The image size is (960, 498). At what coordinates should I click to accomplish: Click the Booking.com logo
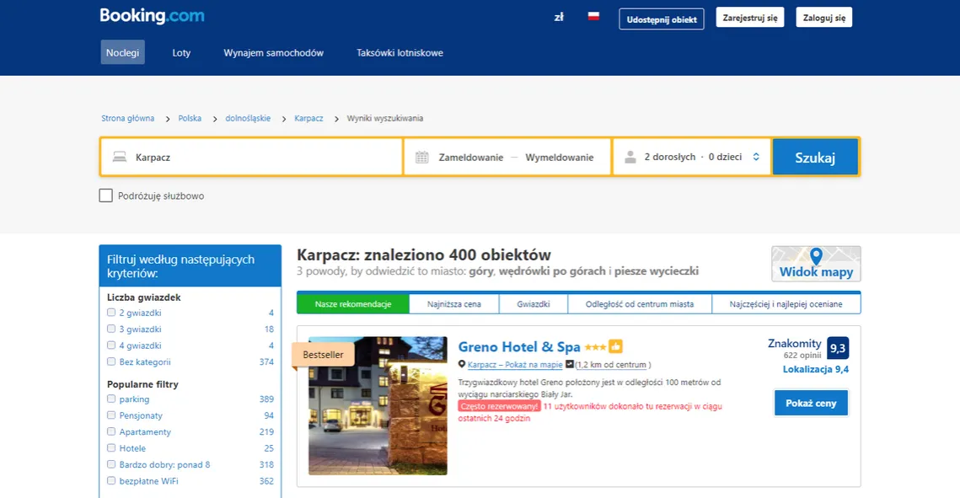[x=152, y=15]
